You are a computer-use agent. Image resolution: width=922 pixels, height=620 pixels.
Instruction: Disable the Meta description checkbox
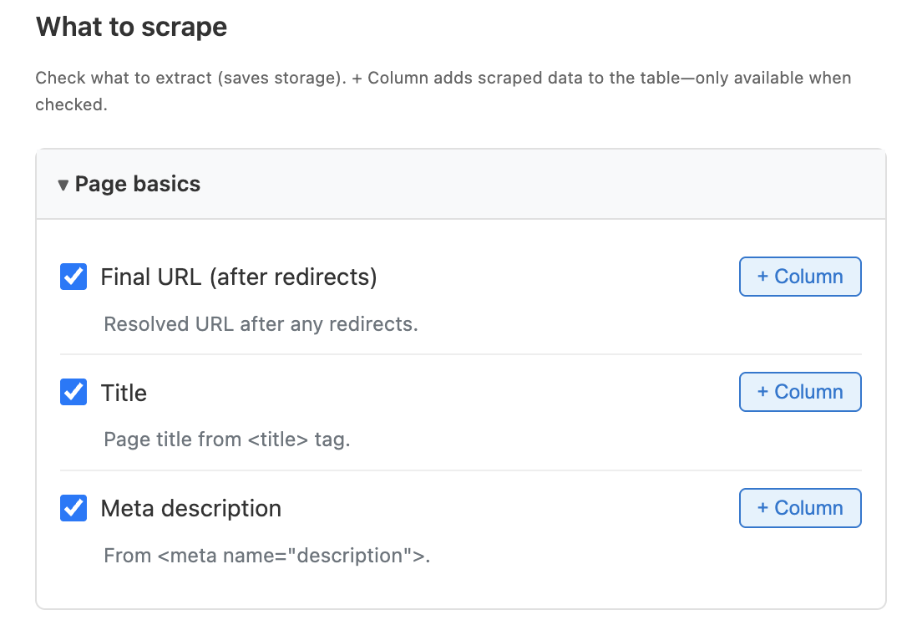click(x=73, y=508)
